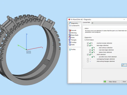
Task: Click the Shells cube icon
Action: point(70,45)
